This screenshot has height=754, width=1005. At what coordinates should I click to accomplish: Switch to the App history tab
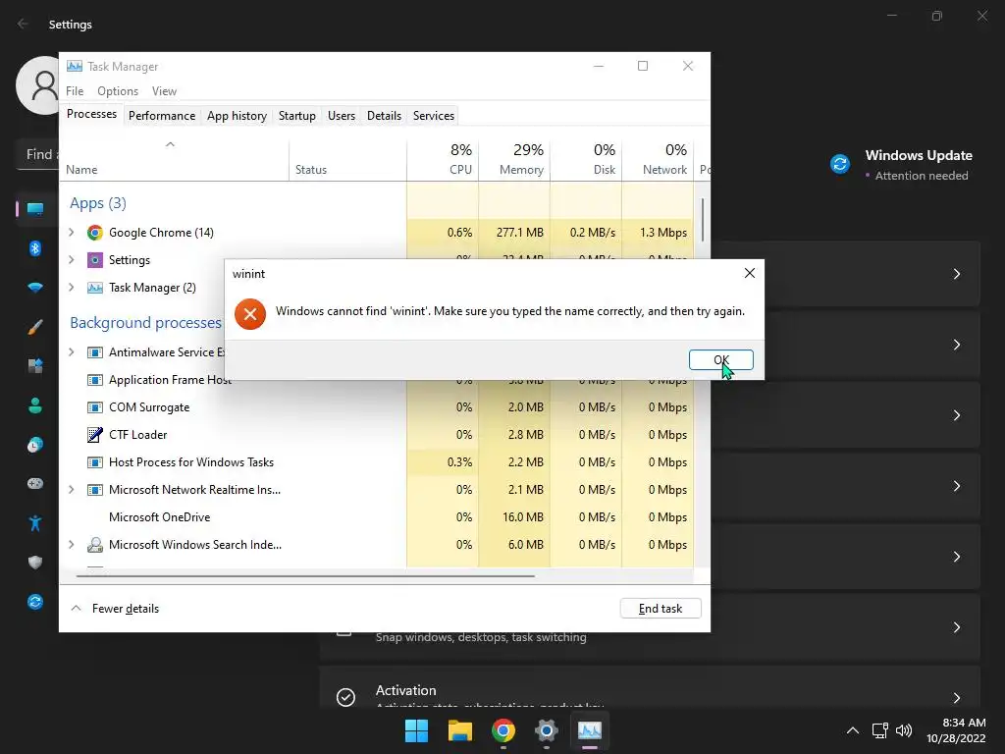237,116
